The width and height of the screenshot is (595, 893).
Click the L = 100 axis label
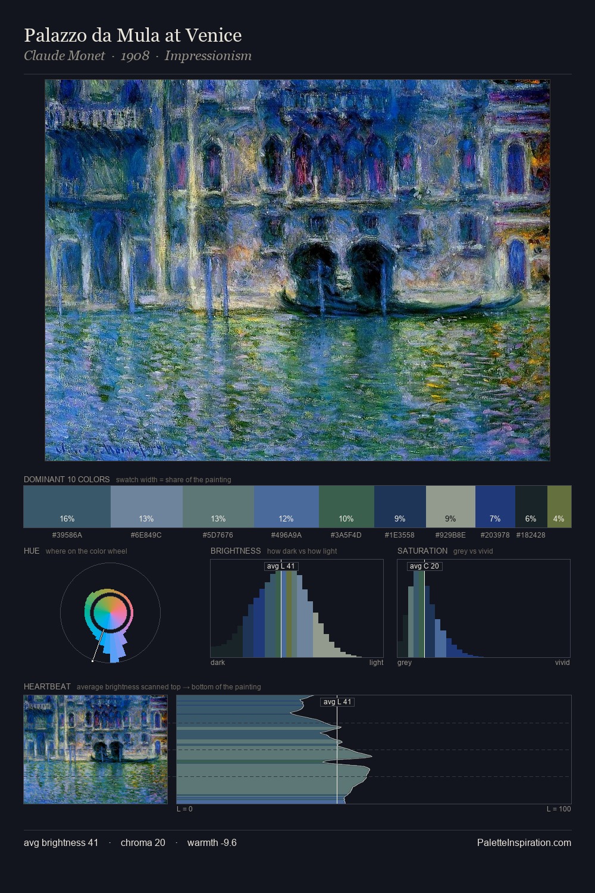click(559, 809)
